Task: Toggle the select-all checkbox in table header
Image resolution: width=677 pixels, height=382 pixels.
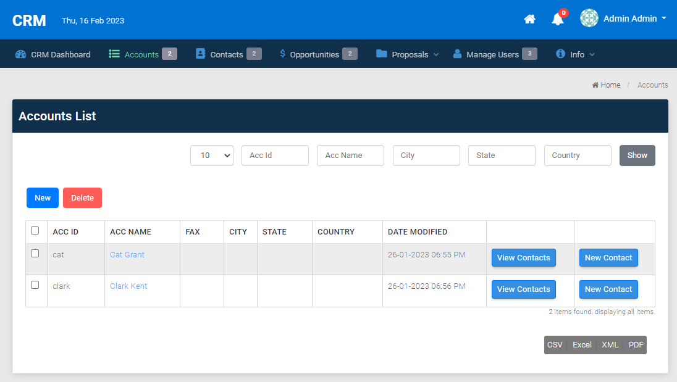Action: (35, 231)
